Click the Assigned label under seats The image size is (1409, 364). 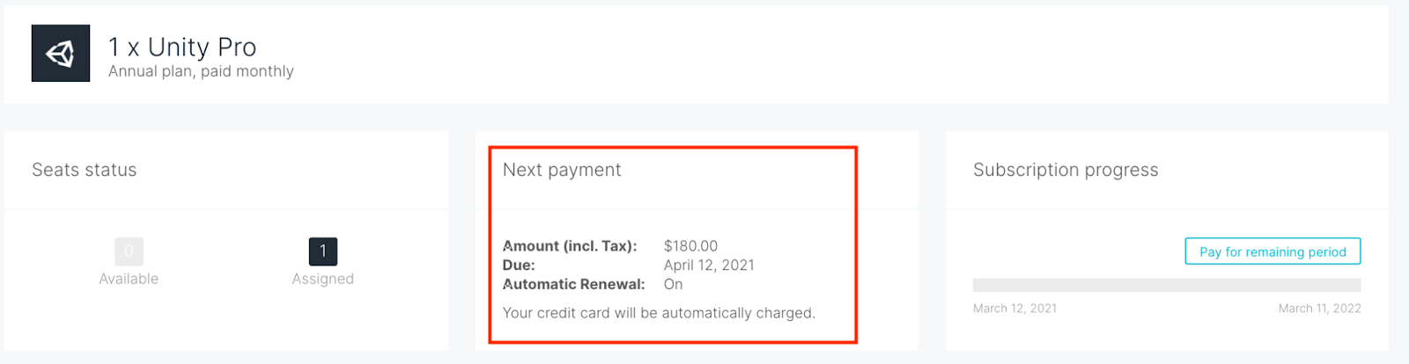tap(323, 279)
